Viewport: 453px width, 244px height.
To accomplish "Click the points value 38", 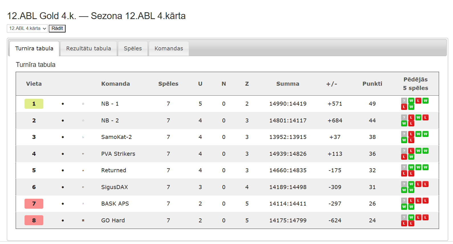I will (x=372, y=137).
